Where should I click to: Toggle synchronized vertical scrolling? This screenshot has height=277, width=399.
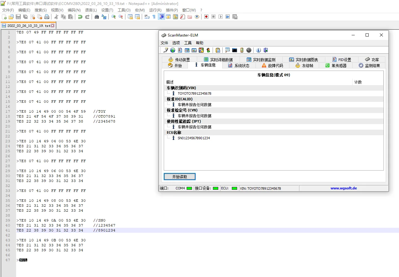point(130,17)
